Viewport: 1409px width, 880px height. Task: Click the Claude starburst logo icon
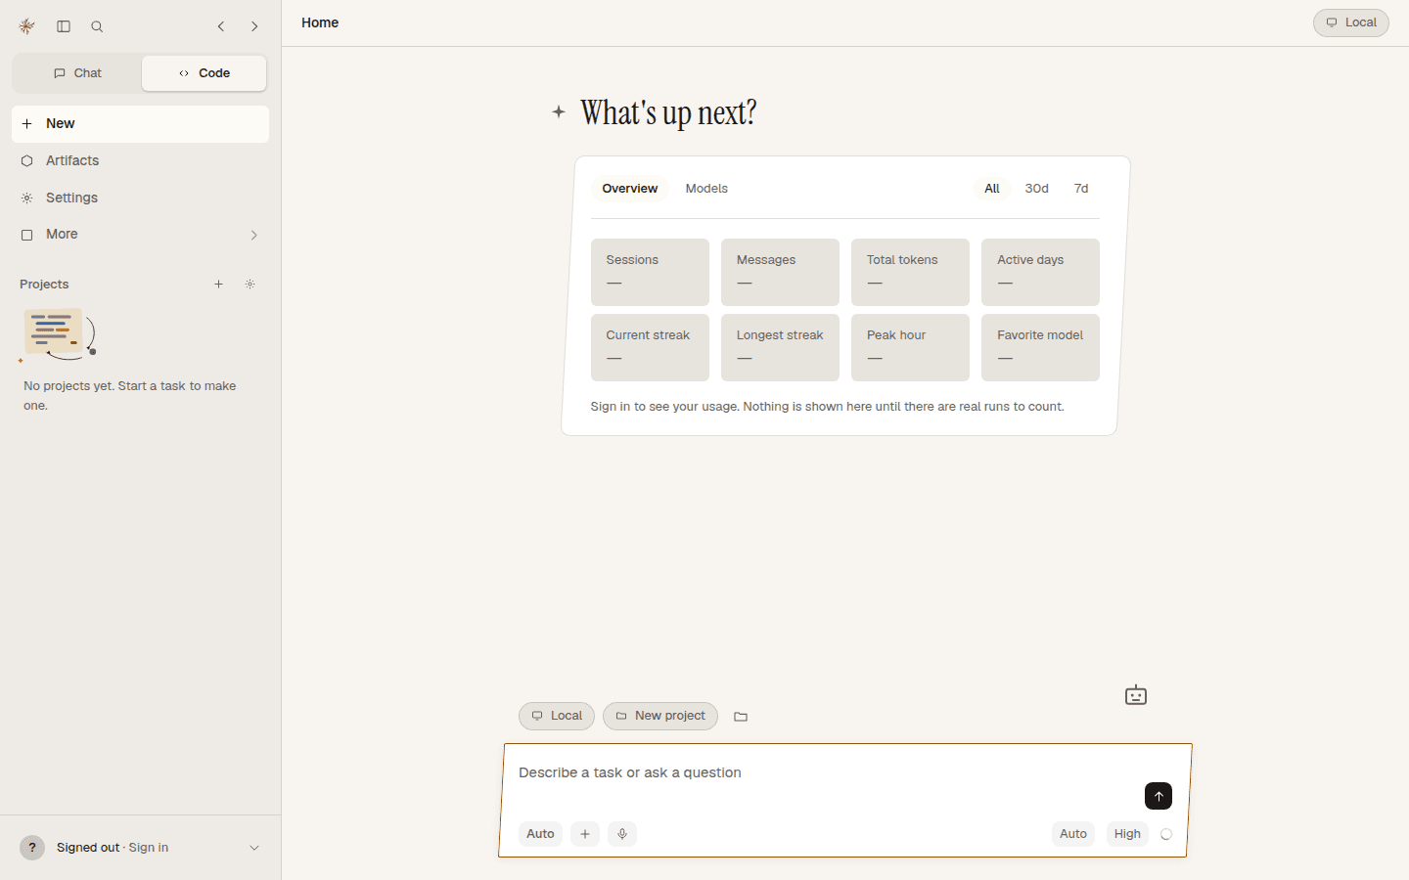(27, 26)
